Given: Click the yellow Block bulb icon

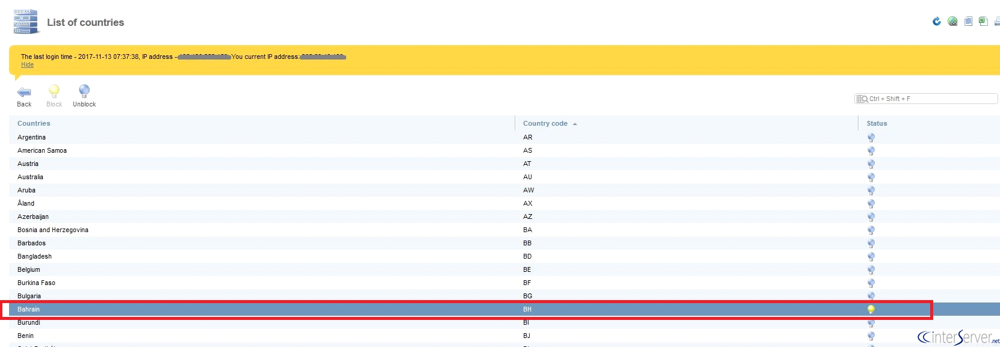Looking at the screenshot, I should [x=54, y=91].
